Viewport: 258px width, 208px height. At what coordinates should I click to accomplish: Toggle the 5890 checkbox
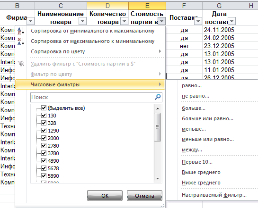[x=44, y=176]
